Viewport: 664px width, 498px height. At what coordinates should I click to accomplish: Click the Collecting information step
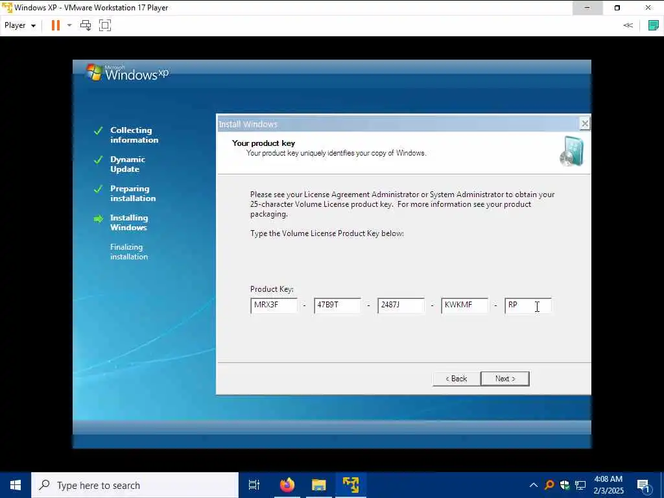click(x=134, y=135)
